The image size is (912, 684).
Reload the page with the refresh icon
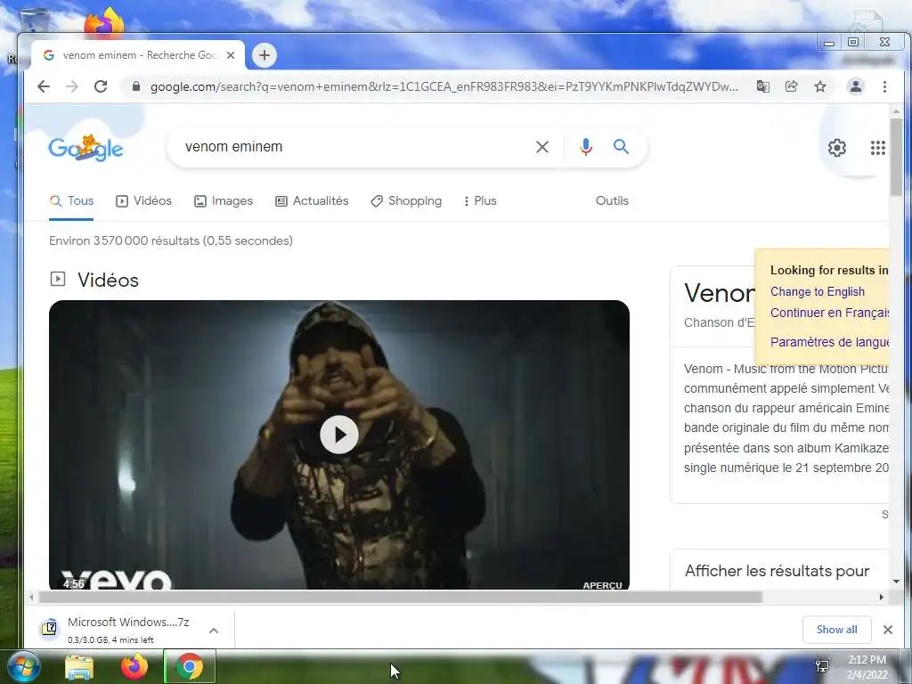tap(101, 86)
